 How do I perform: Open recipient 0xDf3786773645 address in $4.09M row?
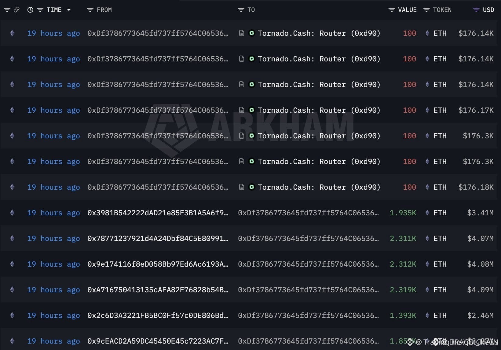pyautogui.click(x=308, y=290)
